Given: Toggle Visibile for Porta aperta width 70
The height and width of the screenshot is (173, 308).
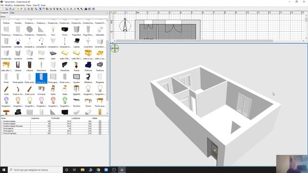Looking at the screenshot, I should click(x=100, y=128).
